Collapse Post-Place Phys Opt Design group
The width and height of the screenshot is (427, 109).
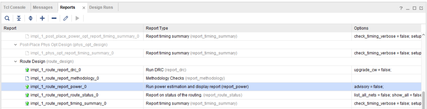(16, 45)
